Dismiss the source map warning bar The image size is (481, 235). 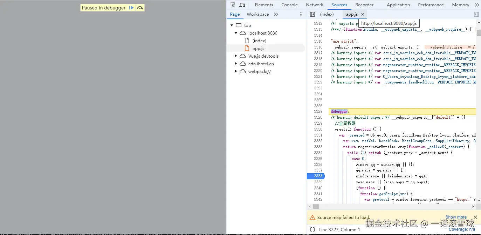(x=475, y=217)
